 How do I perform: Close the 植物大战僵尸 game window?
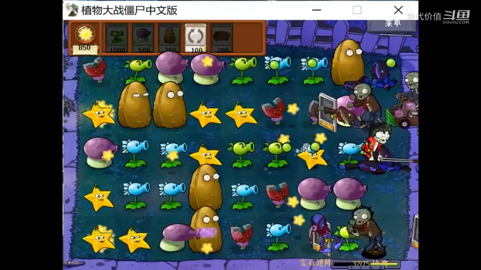(x=398, y=10)
